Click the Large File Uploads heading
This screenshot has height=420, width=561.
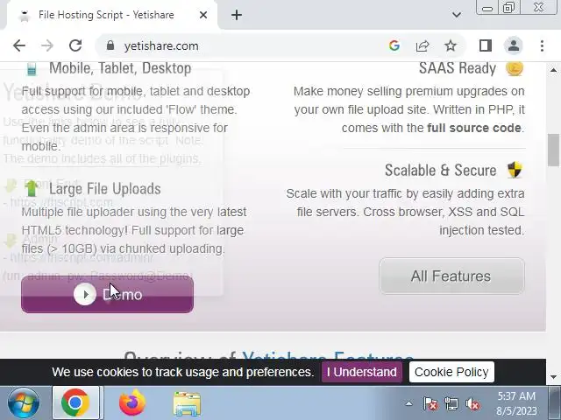point(105,189)
